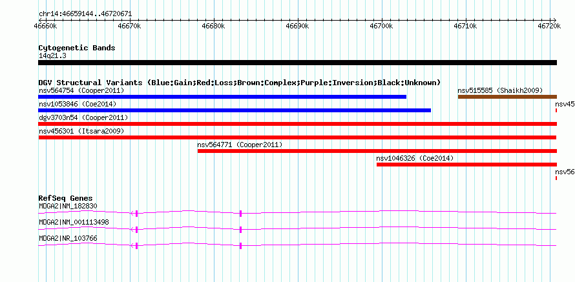
Task: Select the red dgv3703n54 loss bar
Action: (x=297, y=124)
